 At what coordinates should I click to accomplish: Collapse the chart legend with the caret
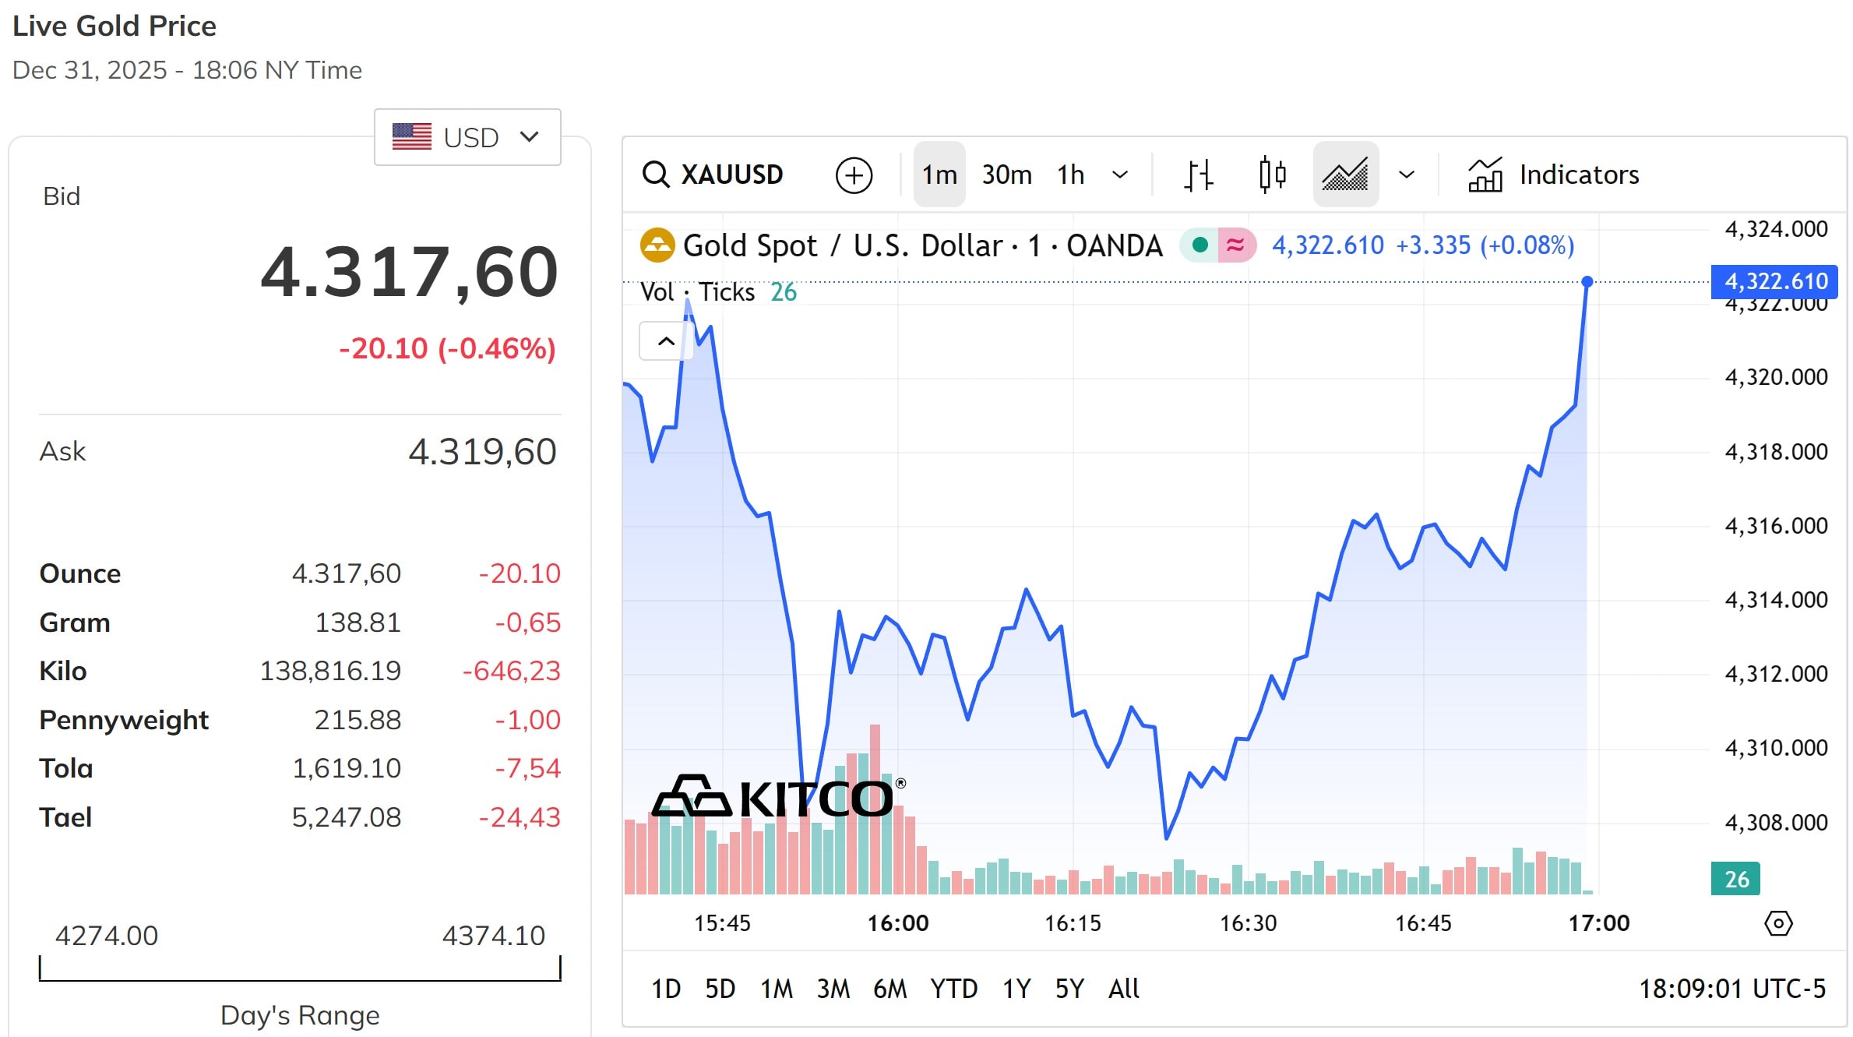point(666,340)
